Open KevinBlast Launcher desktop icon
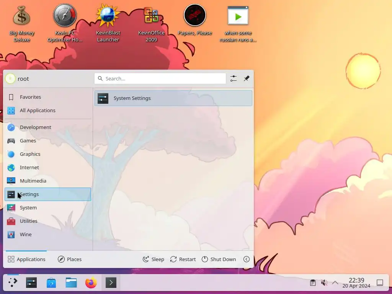This screenshot has height=294, width=392. (108, 24)
